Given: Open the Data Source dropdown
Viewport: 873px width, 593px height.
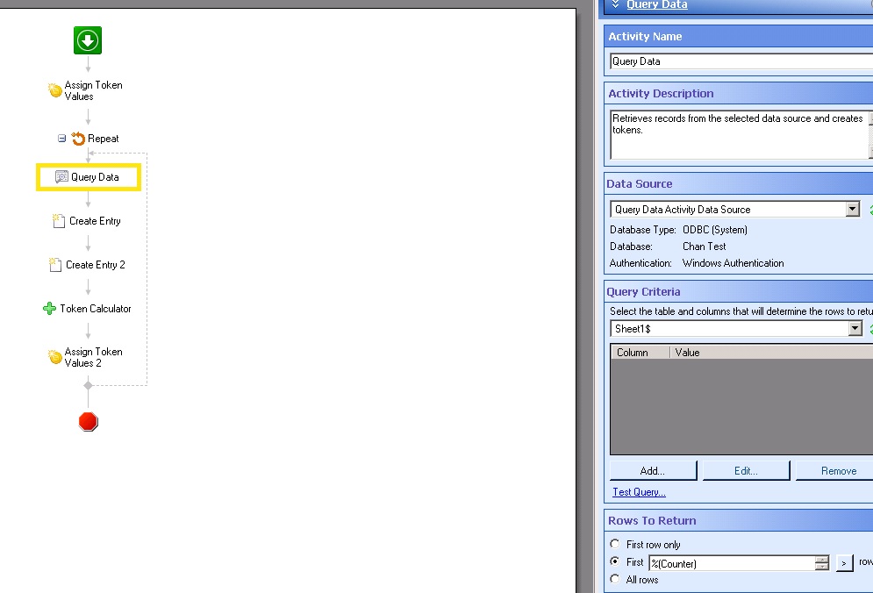Looking at the screenshot, I should coord(853,210).
